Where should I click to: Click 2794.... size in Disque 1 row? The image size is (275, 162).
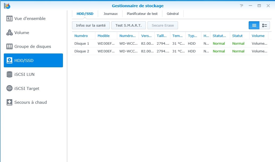[163, 44]
